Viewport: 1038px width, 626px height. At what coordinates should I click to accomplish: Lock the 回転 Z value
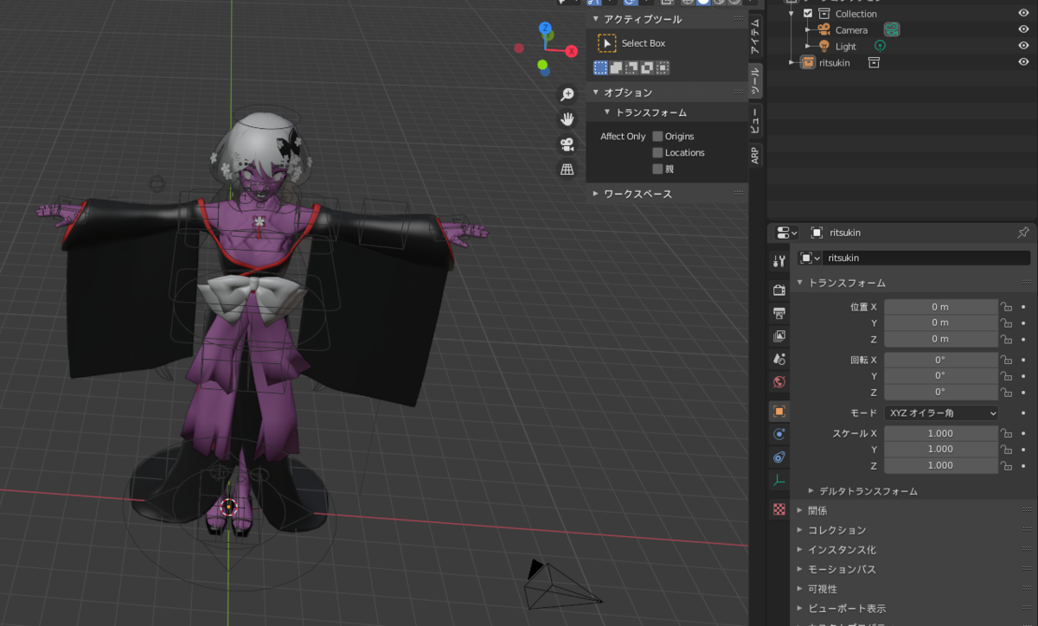[1007, 392]
